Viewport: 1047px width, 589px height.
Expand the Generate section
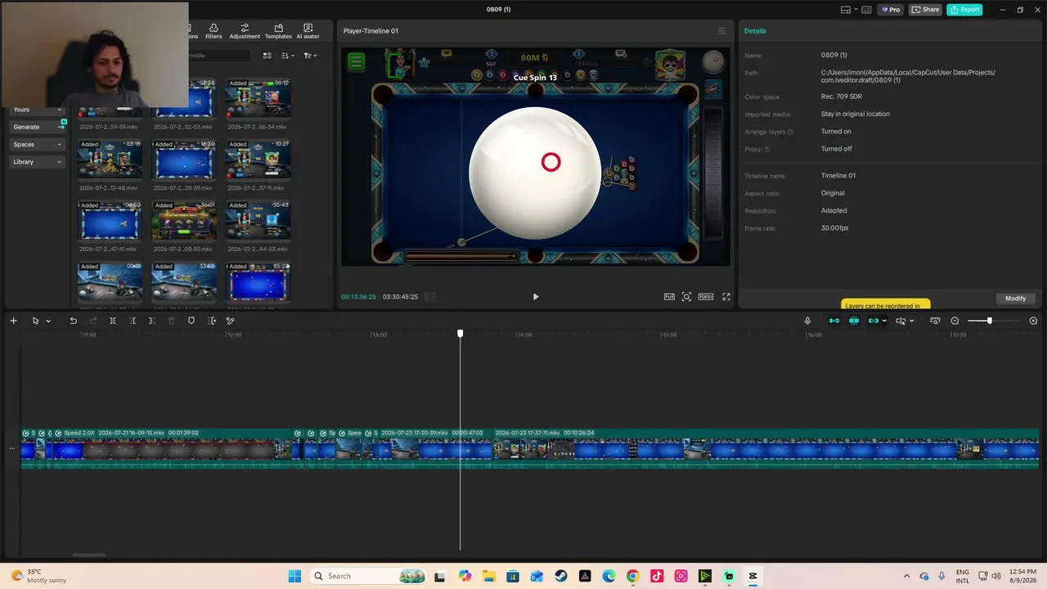pos(37,127)
